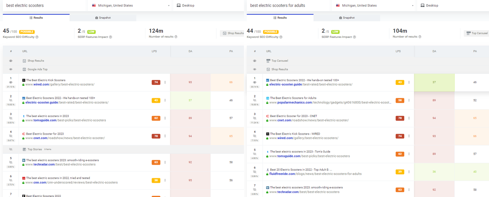Open Desktop device selector in right panel
Viewport: 489px width, 197px height.
point(452,6)
